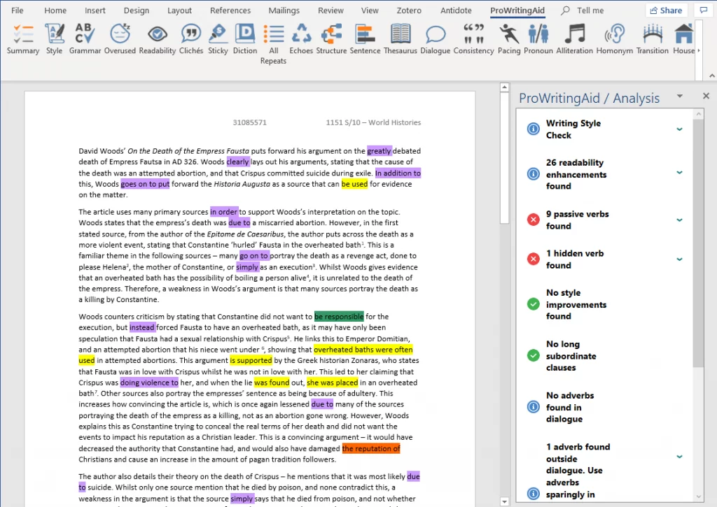Open the Readability report

click(158, 40)
